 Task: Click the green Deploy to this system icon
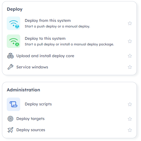[13, 41]
